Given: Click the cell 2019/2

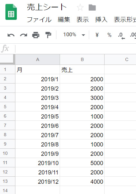Looking at the screenshot, I should tap(38, 88).
